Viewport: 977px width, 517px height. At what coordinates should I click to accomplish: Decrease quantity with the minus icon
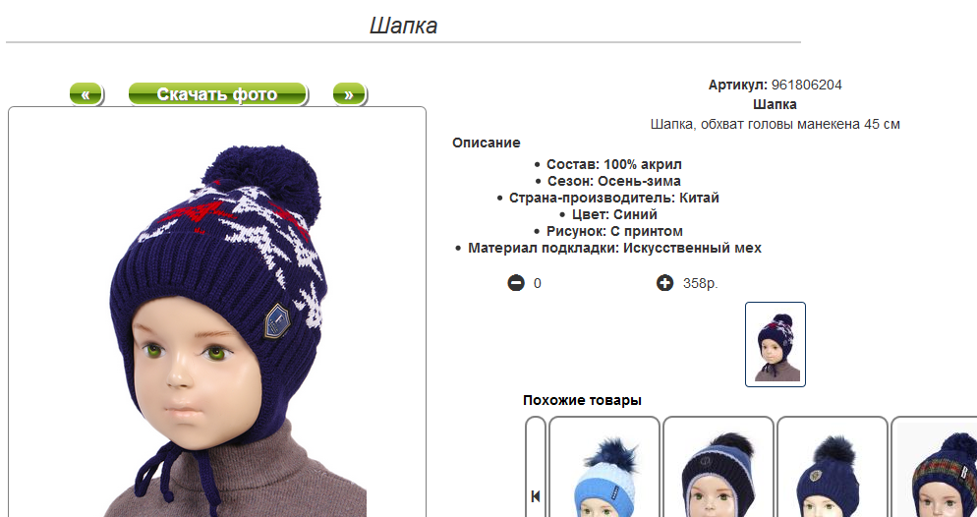516,283
